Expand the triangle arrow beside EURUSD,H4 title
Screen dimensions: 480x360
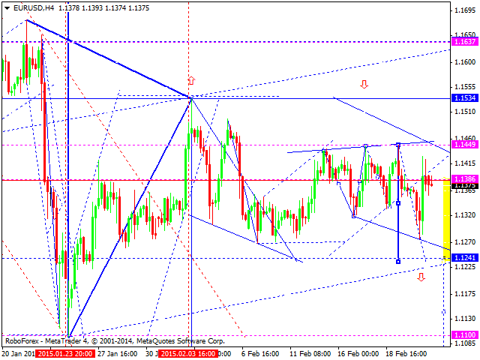5,8
